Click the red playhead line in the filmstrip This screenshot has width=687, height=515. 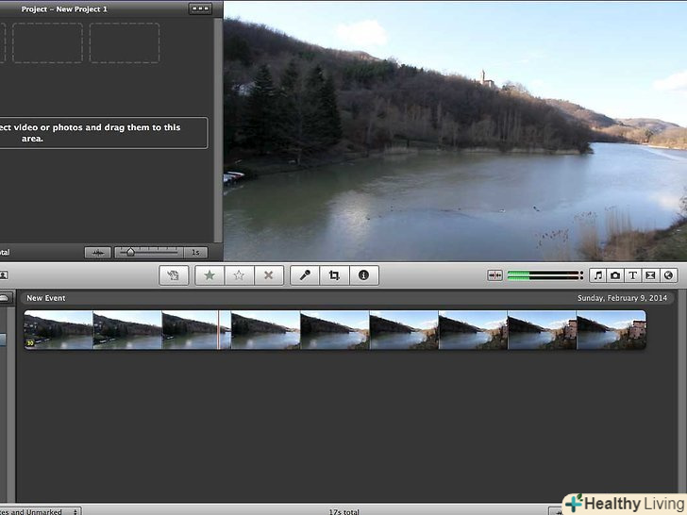pyautogui.click(x=218, y=330)
